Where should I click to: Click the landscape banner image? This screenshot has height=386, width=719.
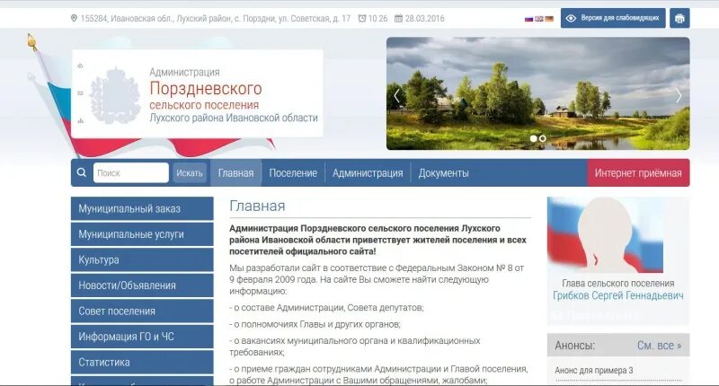[x=537, y=93]
